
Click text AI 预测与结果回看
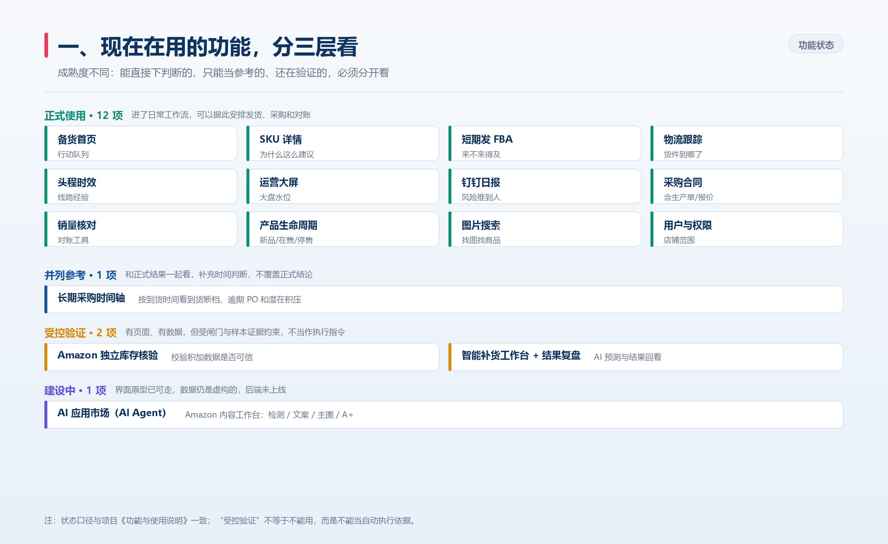click(x=628, y=357)
